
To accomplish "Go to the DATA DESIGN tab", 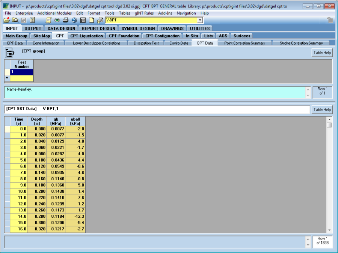I will [x=62, y=28].
